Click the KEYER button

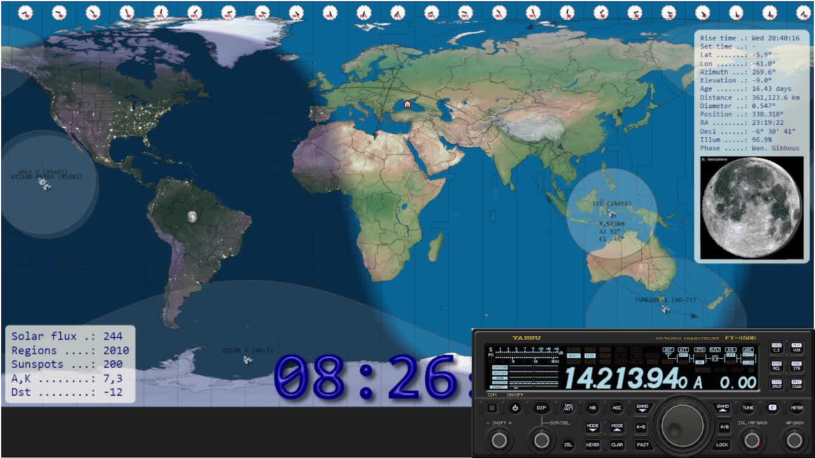point(593,445)
